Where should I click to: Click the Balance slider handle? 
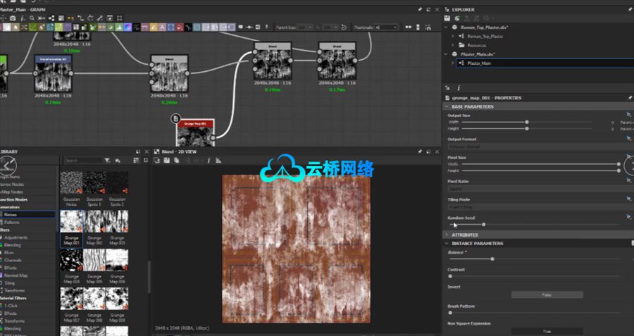[492, 259]
